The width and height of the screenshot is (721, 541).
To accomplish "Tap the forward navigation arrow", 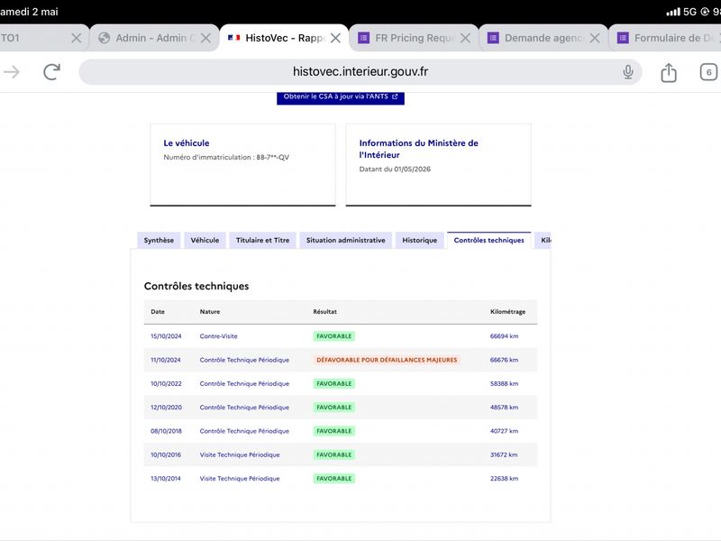I will pyautogui.click(x=12, y=72).
